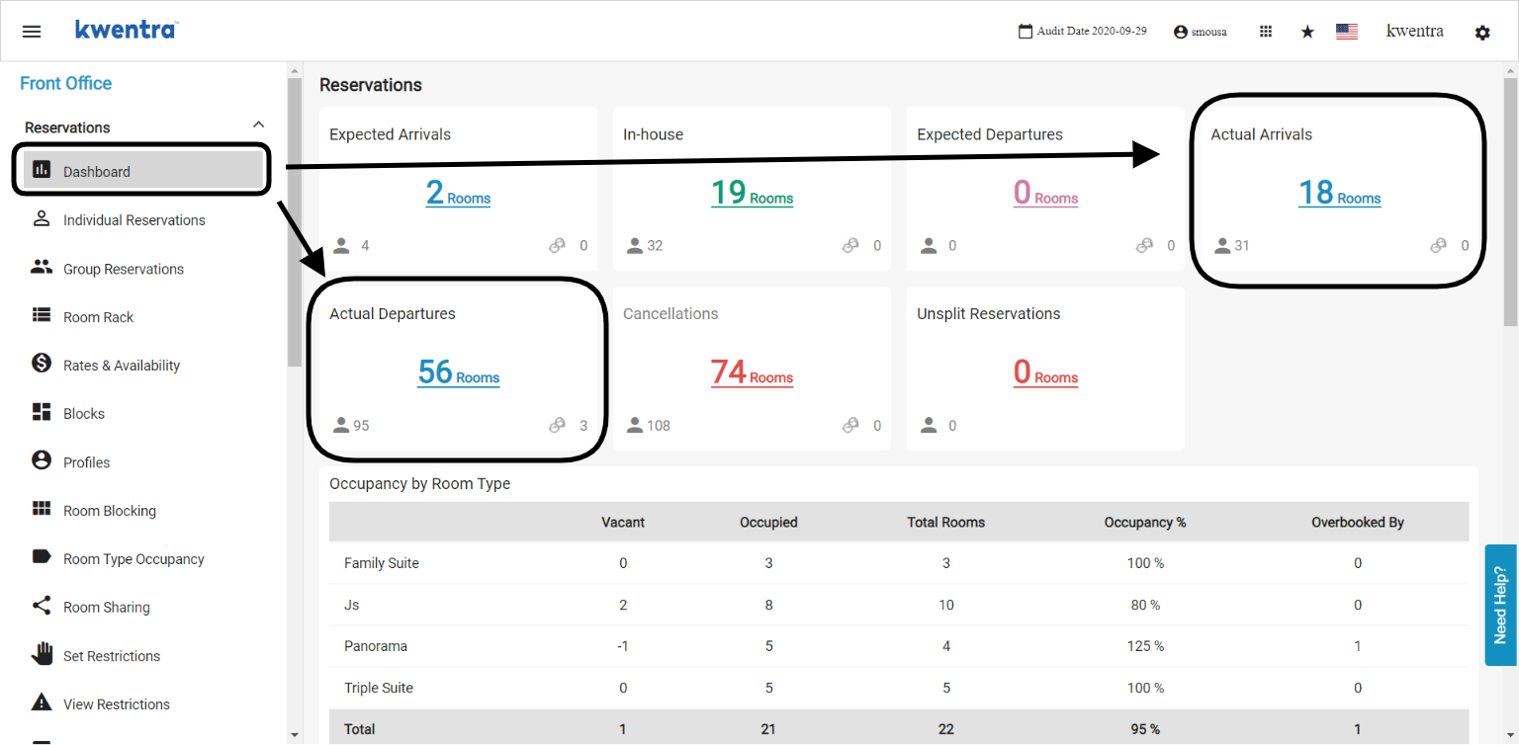
Task: Open the hamburger navigation menu
Action: (32, 32)
